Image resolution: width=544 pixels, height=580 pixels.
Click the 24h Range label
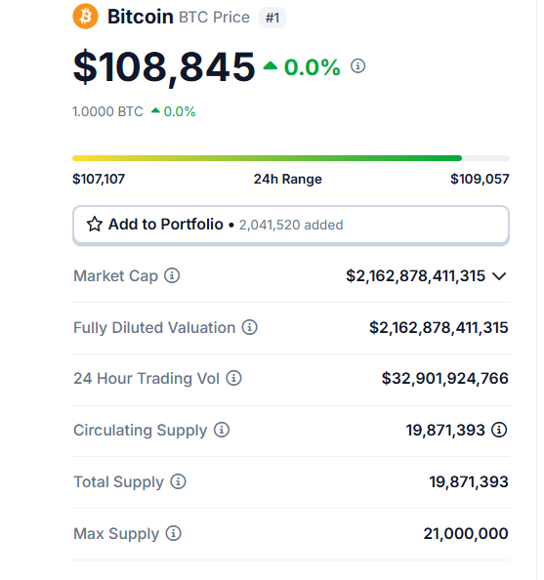coord(287,179)
